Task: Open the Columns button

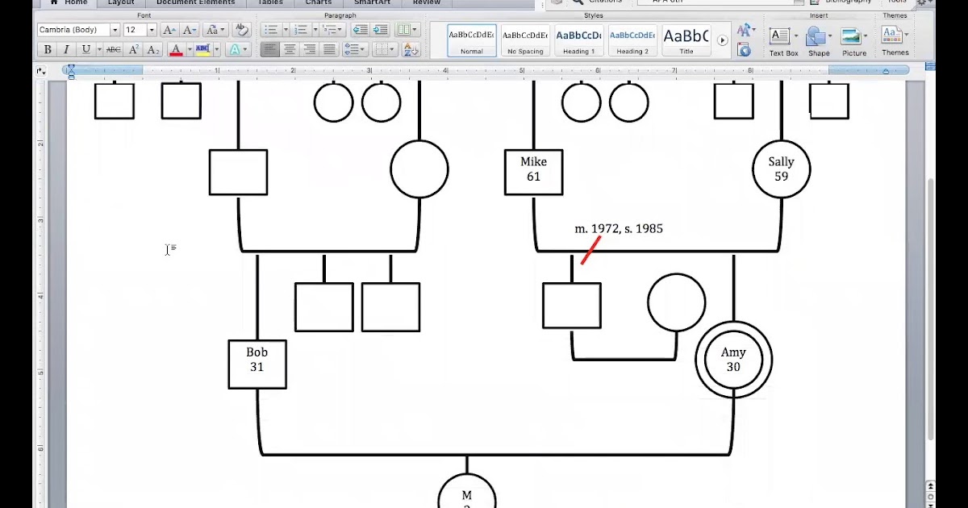Action: (408, 30)
